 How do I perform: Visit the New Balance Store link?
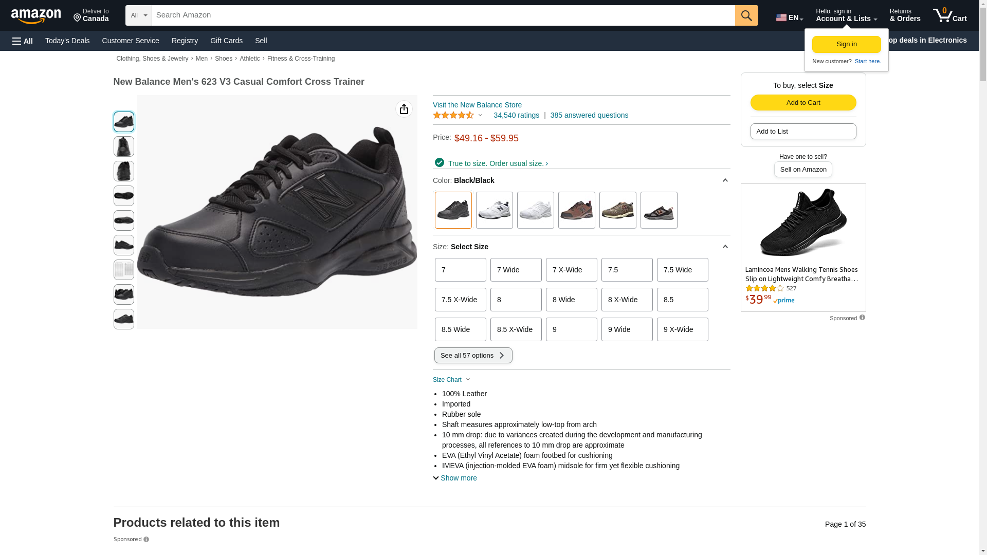pos(477,105)
